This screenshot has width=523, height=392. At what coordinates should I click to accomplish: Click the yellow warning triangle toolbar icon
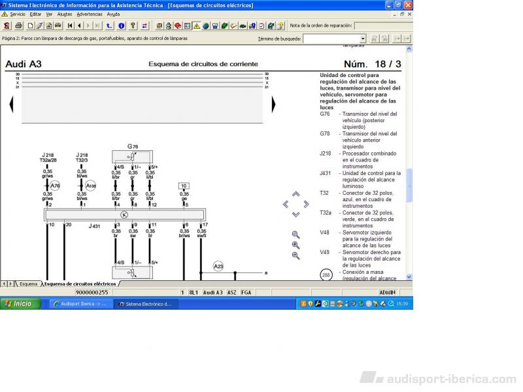click(x=197, y=25)
